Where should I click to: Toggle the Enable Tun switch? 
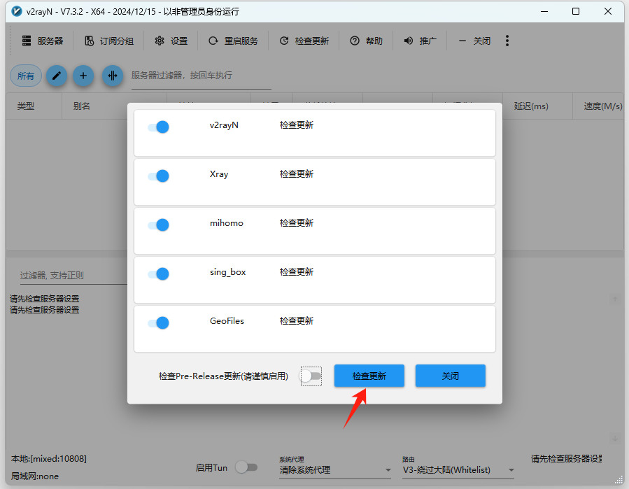pos(246,467)
